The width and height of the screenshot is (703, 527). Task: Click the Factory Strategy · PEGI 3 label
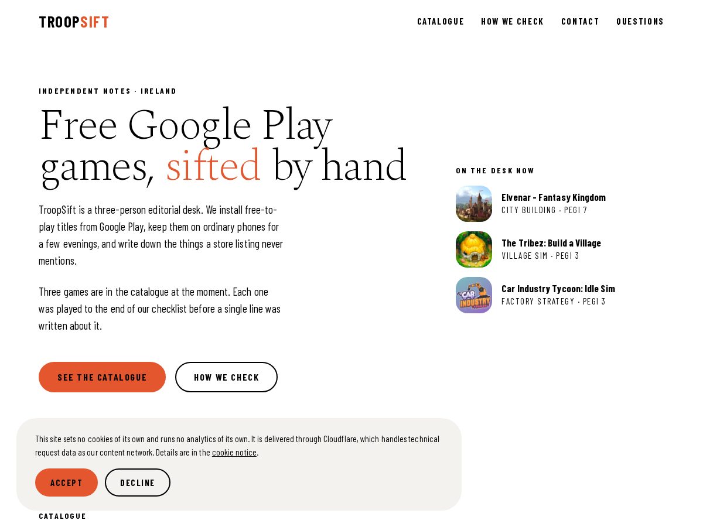(x=554, y=301)
